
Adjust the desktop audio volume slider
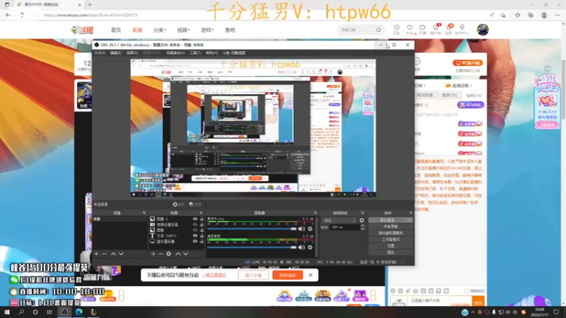(252, 247)
